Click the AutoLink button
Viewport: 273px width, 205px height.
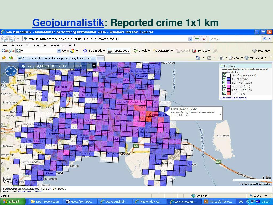(x=163, y=50)
